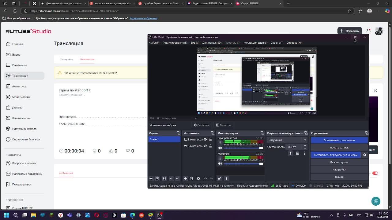Open stream in new window icon
392x220 pixels.
click(x=376, y=91)
